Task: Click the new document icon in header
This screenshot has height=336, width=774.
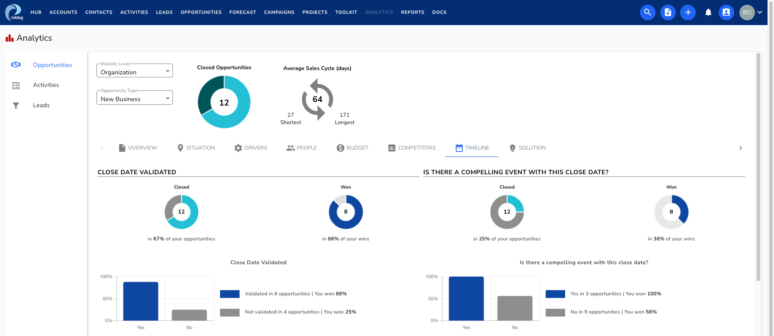Action: click(668, 12)
